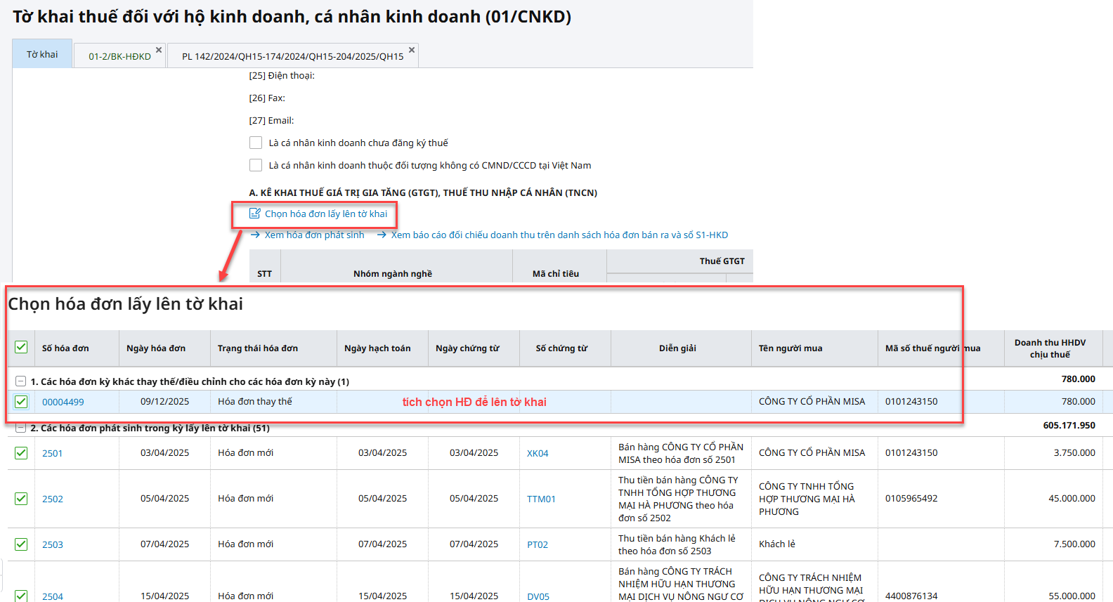Open invoice 2503 link
Screen dimensions: 1113x602
(x=53, y=544)
